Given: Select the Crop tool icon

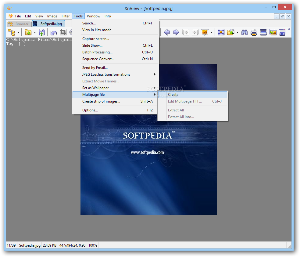Looking at the screenshot, I should tap(63, 32).
